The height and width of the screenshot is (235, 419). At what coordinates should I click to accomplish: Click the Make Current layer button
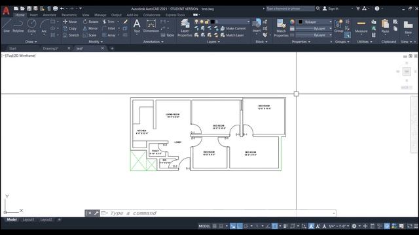(233, 28)
